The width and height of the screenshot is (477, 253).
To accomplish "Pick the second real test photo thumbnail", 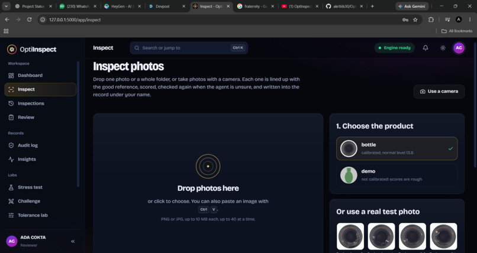I will [381, 236].
